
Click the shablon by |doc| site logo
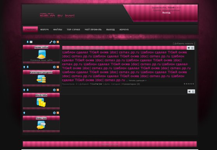pos(57,16)
